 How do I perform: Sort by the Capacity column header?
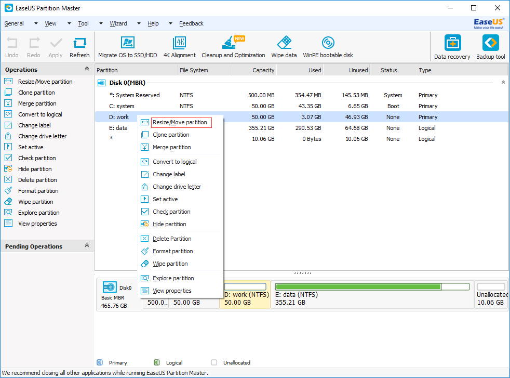click(253, 70)
